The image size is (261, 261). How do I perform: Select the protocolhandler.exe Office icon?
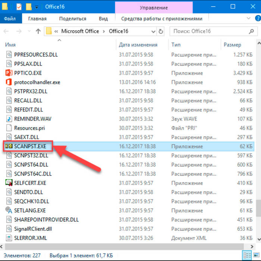pos(9,82)
